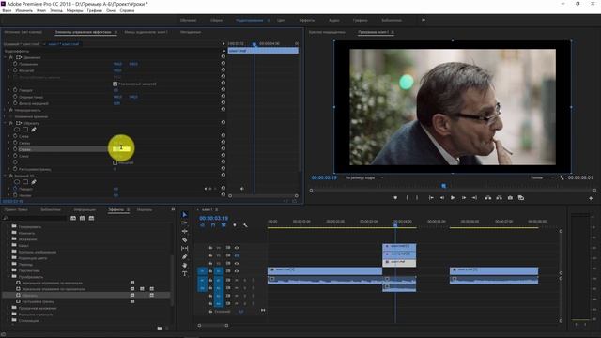Toggle animation stopwatch for Scale
The image size is (601, 338).
coord(15,70)
